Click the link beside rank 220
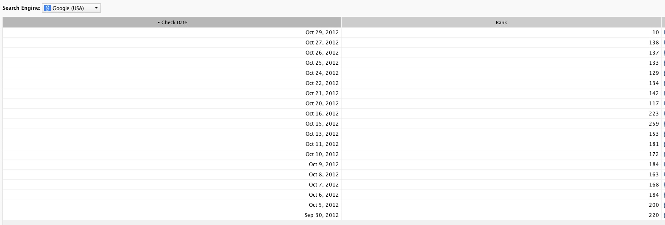Screen dimensions: 665x225 pyautogui.click(x=664, y=215)
